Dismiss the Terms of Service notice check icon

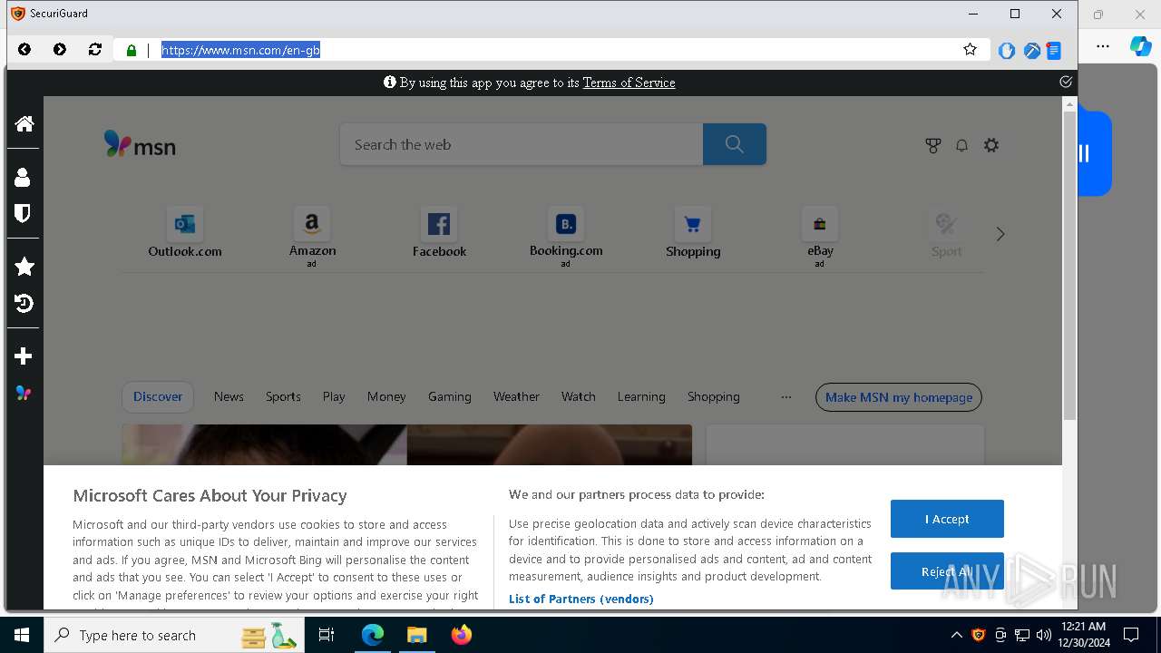coord(1066,82)
